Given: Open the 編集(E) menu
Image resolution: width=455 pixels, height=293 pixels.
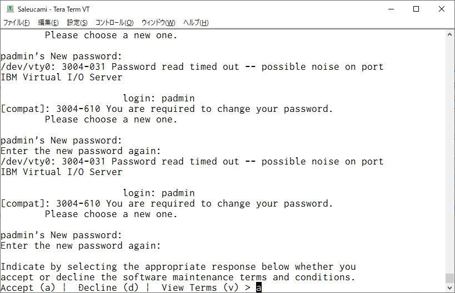Looking at the screenshot, I should 48,23.
